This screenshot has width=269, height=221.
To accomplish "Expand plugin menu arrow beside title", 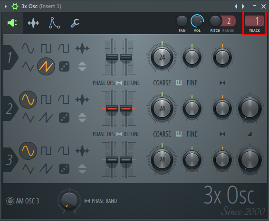I will point(6,6).
